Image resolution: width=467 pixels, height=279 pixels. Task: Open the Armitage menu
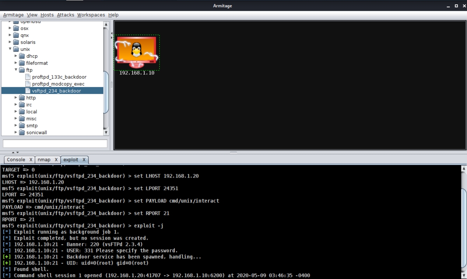tap(14, 15)
